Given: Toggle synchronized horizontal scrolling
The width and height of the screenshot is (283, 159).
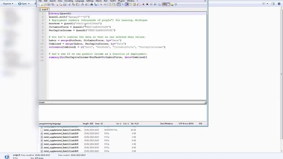Looking at the screenshot, I should 114,4.
